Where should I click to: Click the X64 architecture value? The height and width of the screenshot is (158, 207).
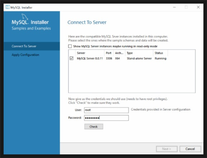(118, 58)
